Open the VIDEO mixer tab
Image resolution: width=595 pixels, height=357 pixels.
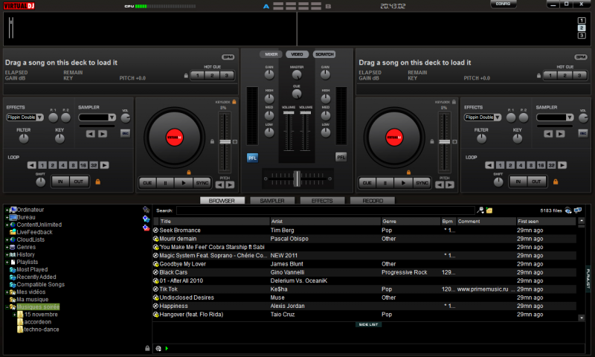(297, 54)
